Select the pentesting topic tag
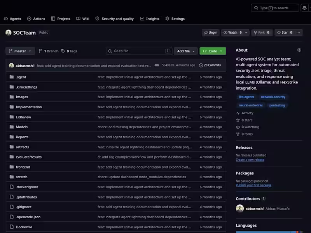311x233 pixels. (277, 105)
